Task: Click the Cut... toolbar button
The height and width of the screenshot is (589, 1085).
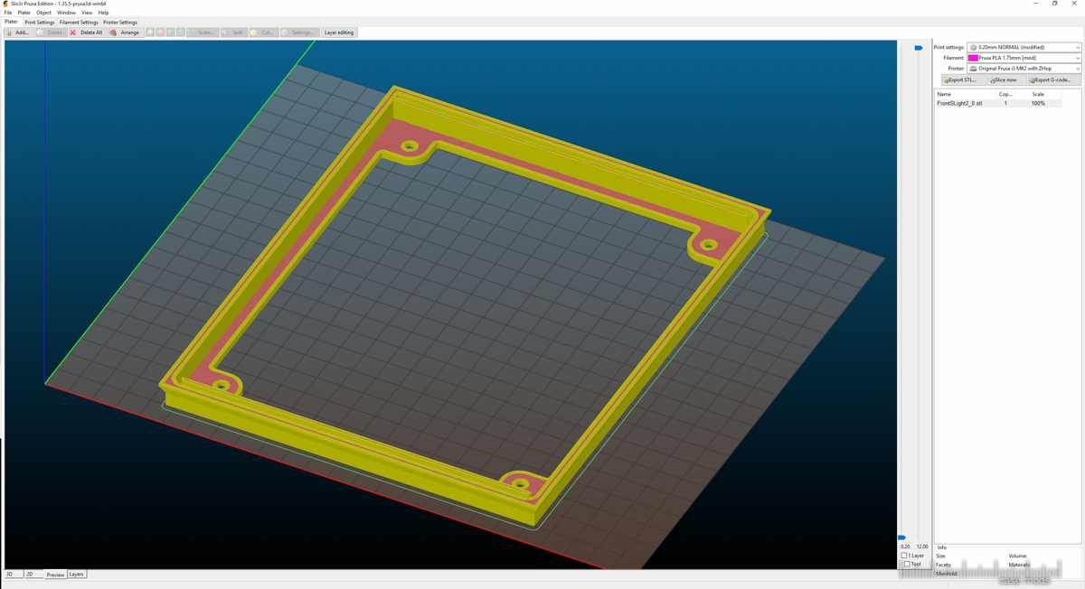Action: click(262, 33)
